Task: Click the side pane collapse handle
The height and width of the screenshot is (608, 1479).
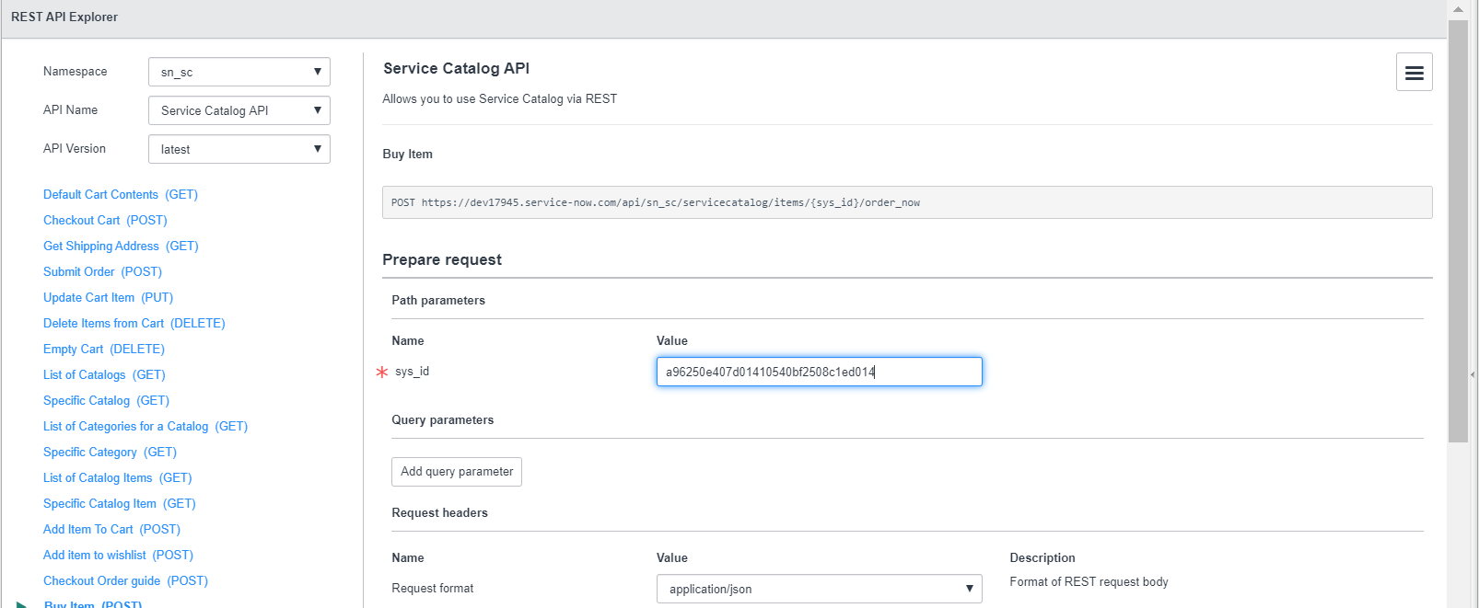Action: coord(1472,374)
